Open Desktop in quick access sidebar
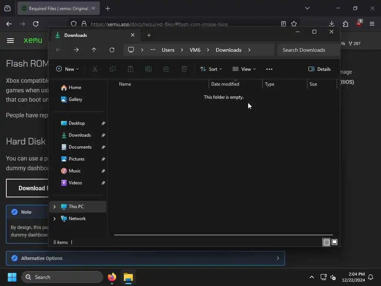 (x=77, y=123)
